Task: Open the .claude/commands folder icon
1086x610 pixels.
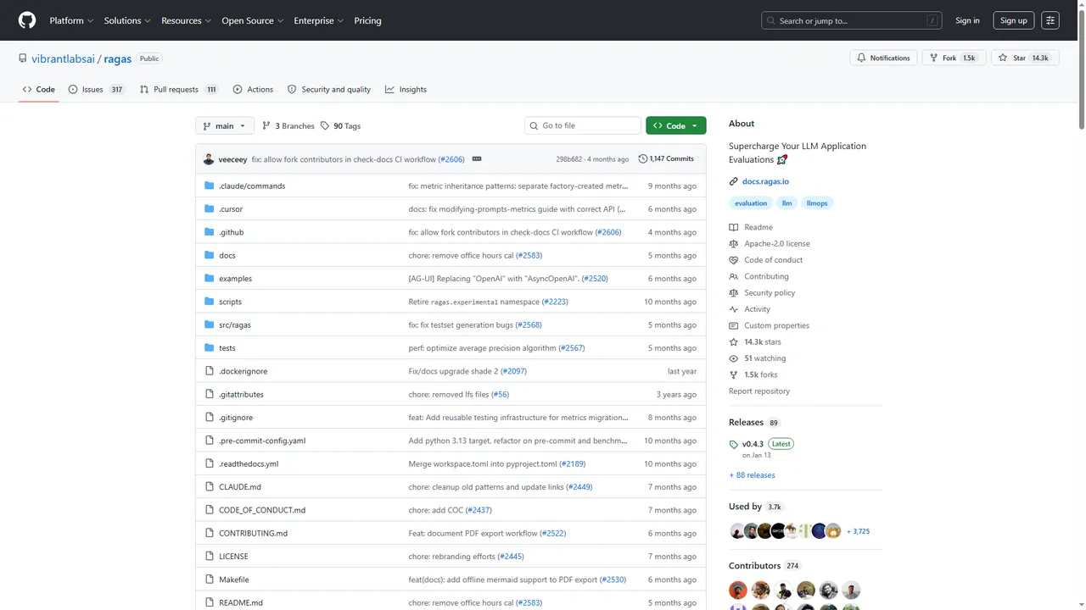Action: (210, 186)
